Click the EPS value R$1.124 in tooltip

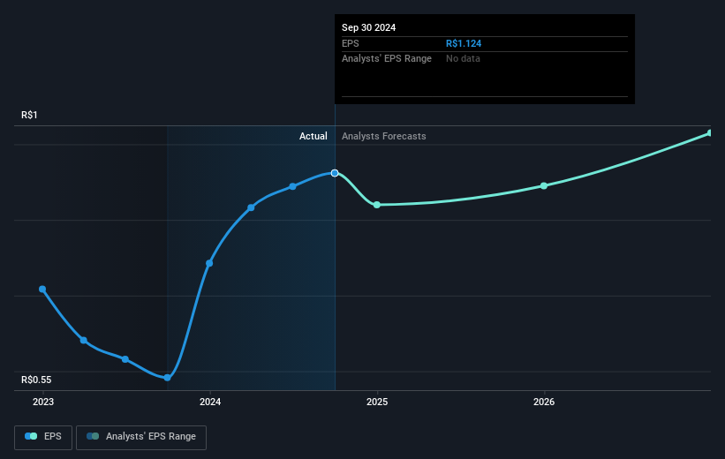tap(464, 43)
